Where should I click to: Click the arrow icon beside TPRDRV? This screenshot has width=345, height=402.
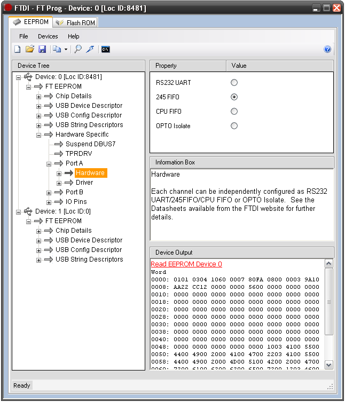tap(59, 154)
